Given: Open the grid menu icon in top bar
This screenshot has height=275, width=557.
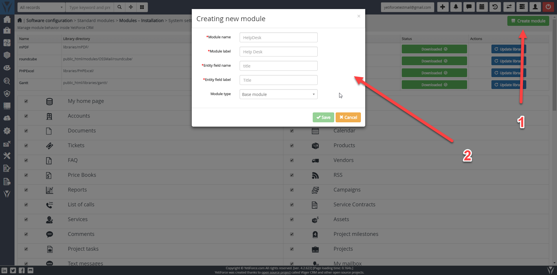Looking at the screenshot, I should [x=142, y=7].
